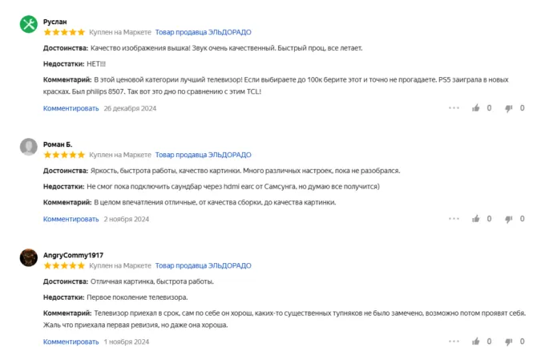
Task: Click Комментировать under Руслан's review
Action: [x=71, y=108]
